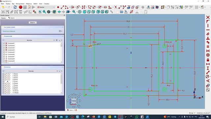This screenshot has height=119, width=211.
Task: Open the Sketcher workbench selector dropdown
Action: point(46,7)
